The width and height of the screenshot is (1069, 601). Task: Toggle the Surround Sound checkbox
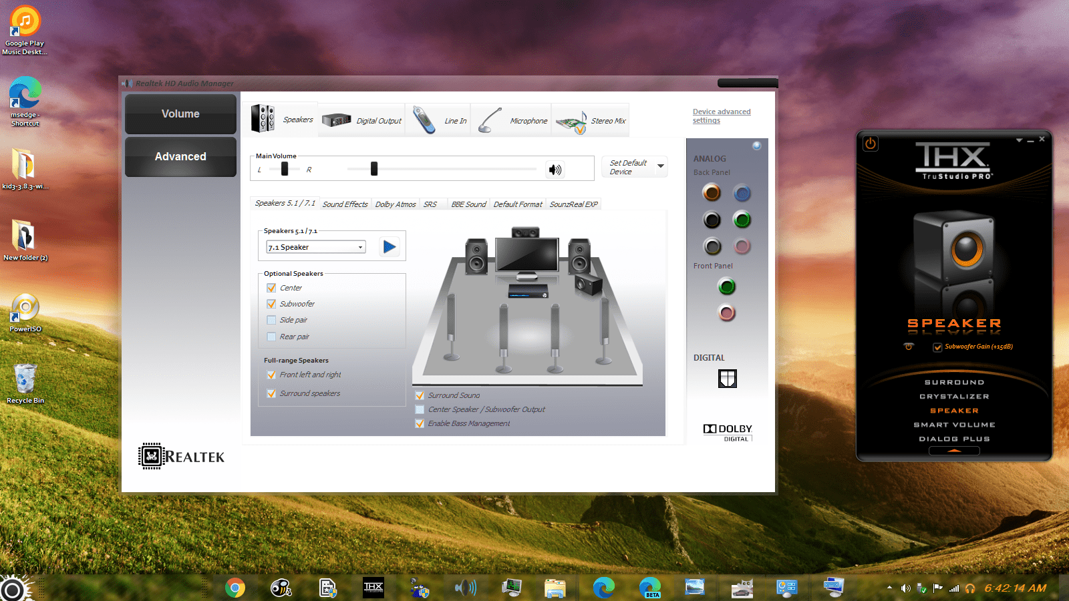pos(420,395)
